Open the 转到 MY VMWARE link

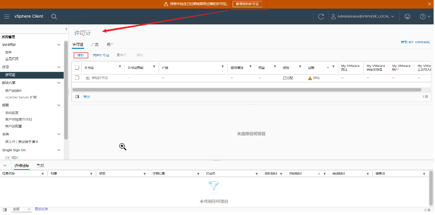[416, 42]
